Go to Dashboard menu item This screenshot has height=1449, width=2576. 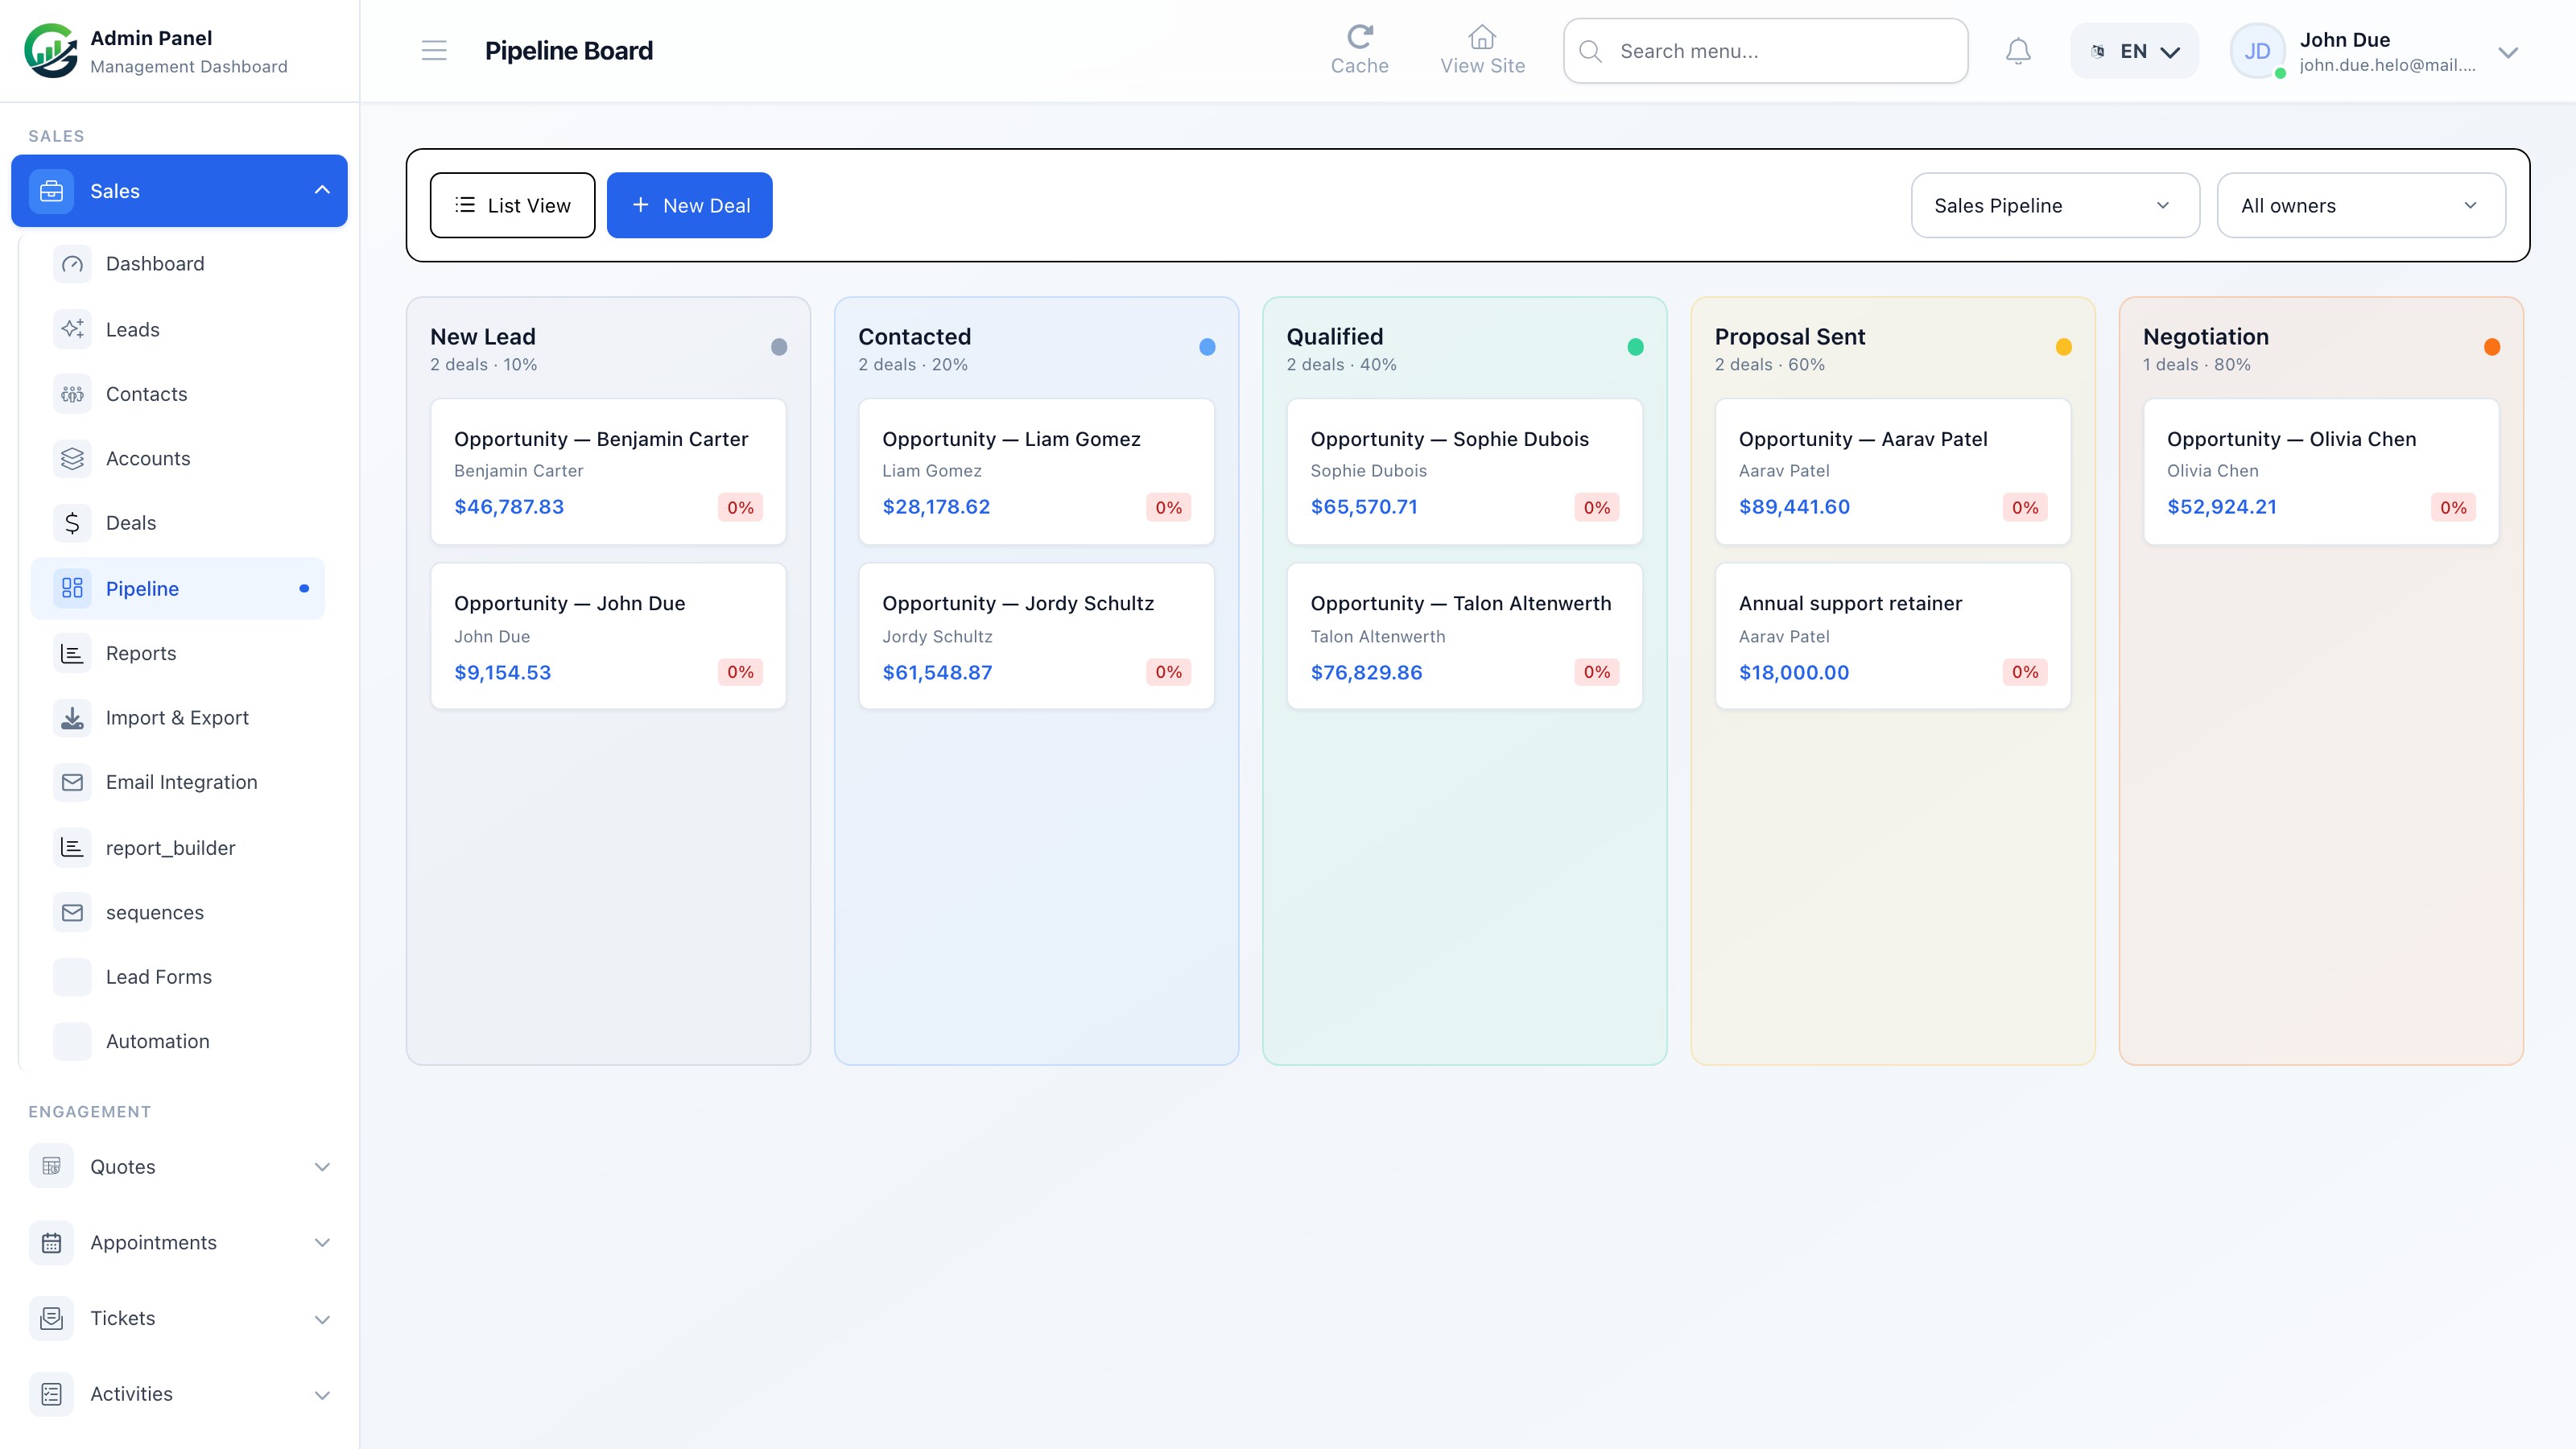click(x=178, y=264)
